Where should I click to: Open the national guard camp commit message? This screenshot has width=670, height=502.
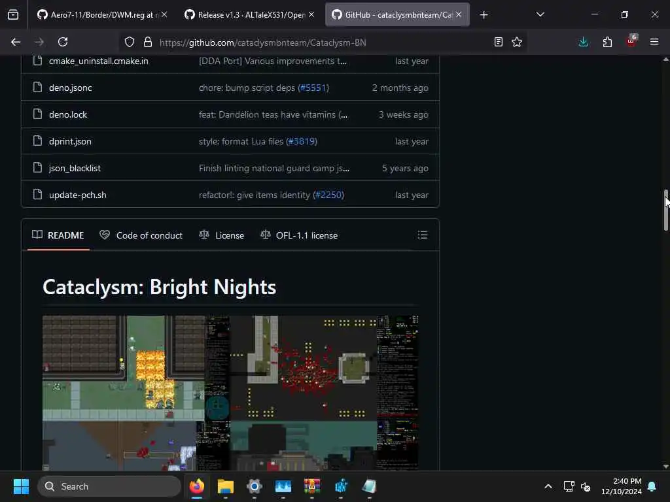tap(274, 168)
